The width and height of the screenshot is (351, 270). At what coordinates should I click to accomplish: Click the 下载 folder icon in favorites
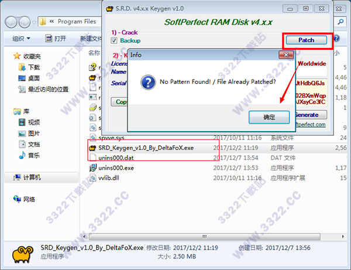click(22, 67)
